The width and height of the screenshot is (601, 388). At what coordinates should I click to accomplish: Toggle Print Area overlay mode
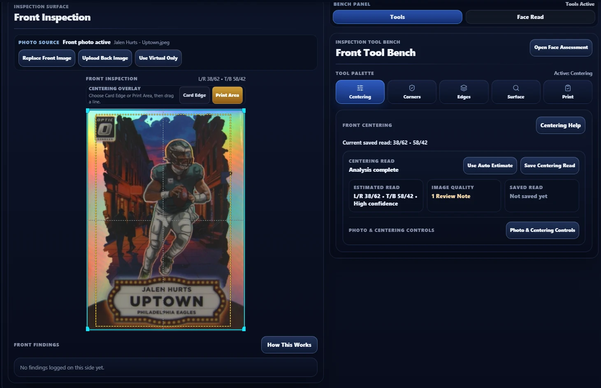[227, 95]
